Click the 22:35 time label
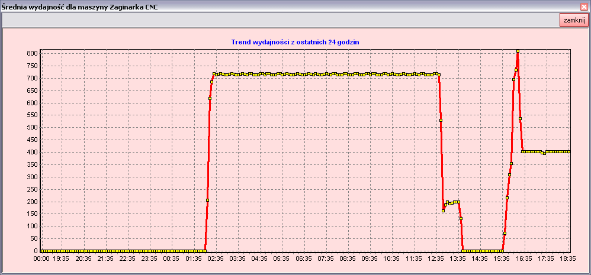 pos(127,259)
